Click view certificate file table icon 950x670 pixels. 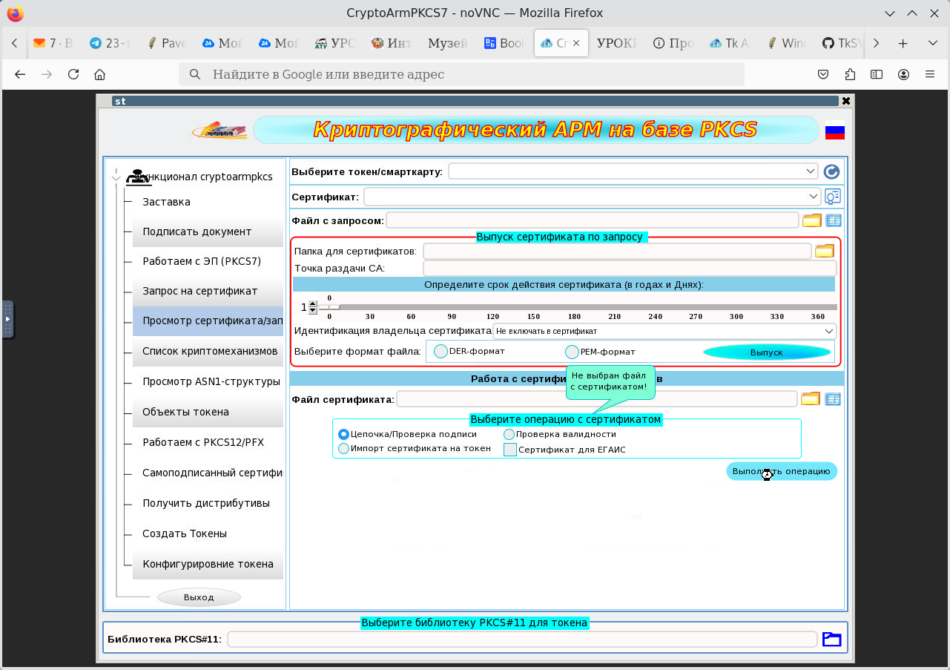833,399
